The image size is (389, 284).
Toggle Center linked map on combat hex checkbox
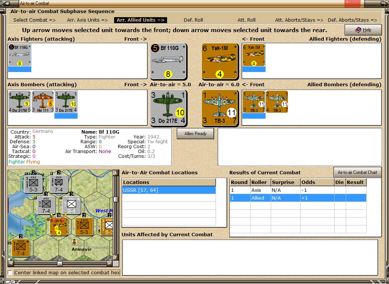tap(10, 272)
